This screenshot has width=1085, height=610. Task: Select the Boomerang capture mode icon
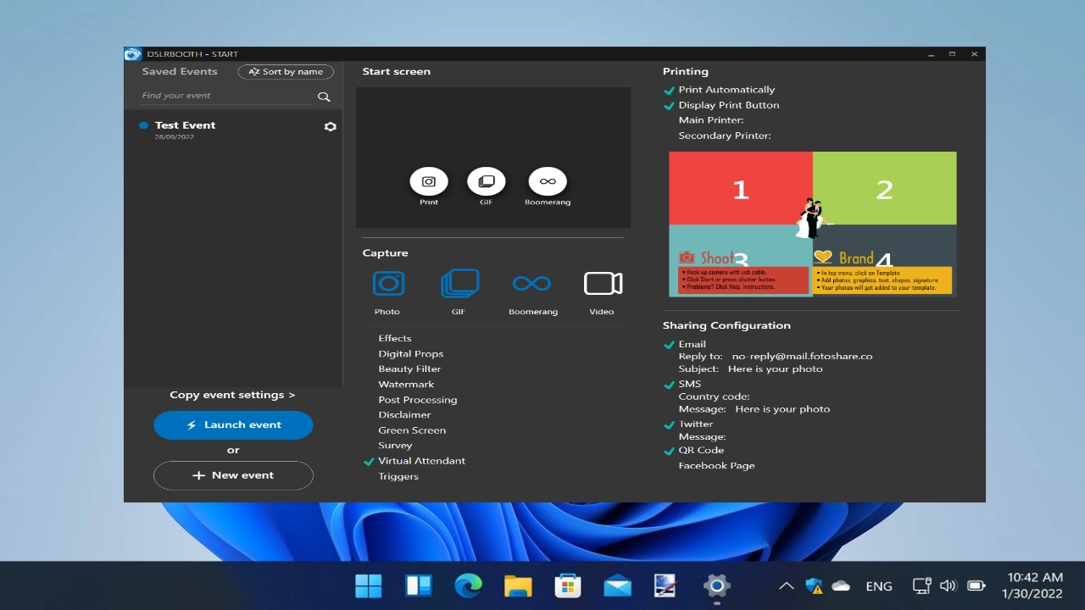point(532,284)
